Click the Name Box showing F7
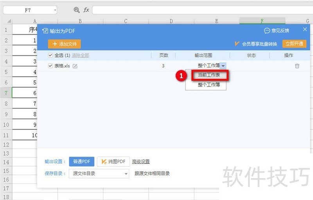Image resolution: width=313 pixels, height=200 pixels. pyautogui.click(x=30, y=10)
